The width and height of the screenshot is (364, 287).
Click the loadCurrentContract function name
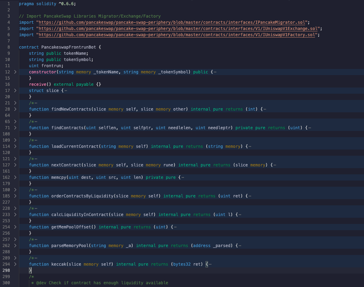[75, 146]
